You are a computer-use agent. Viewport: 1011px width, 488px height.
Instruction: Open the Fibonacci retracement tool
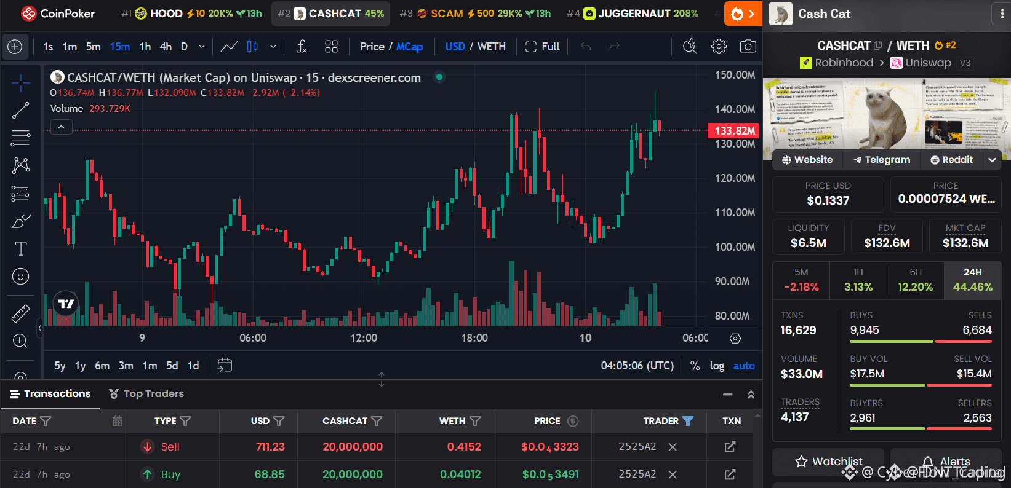20,138
